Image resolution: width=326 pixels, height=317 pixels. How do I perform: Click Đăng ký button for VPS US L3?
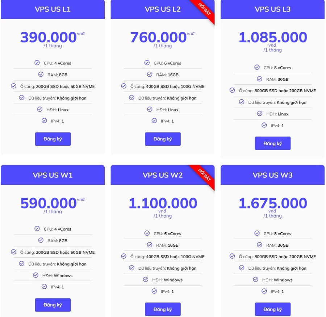(272, 143)
